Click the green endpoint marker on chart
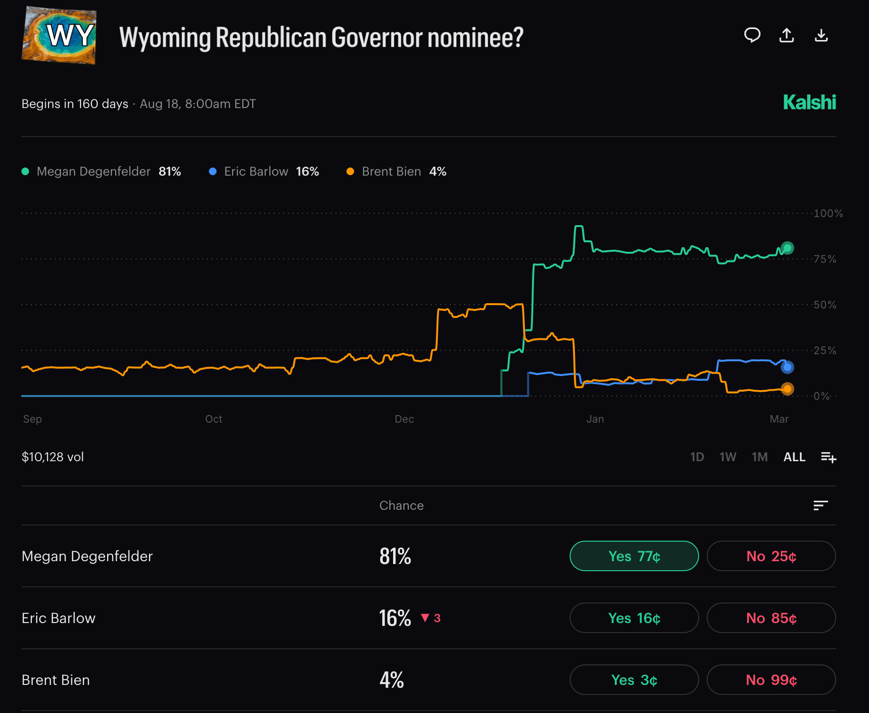Viewport: 869px width, 713px height. 788,248
